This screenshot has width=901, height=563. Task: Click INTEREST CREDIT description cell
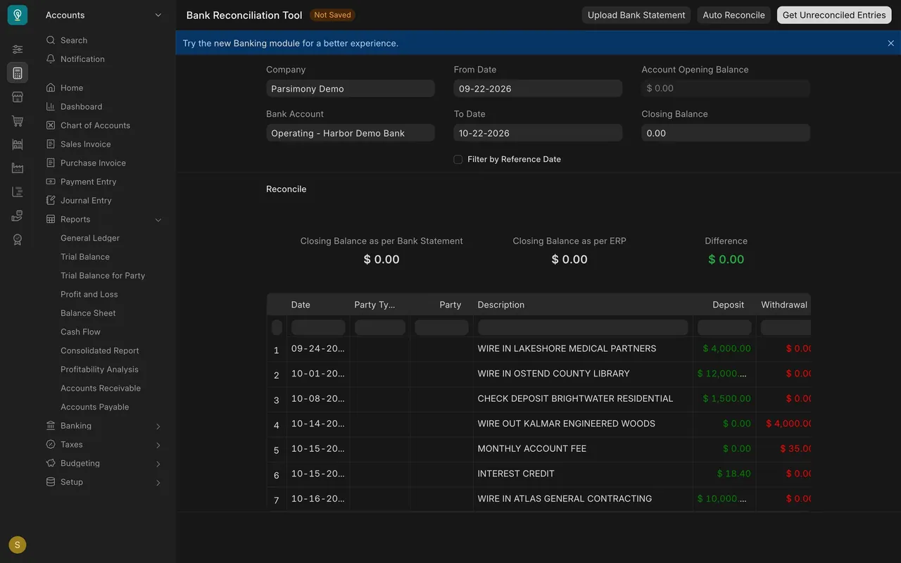(583, 474)
